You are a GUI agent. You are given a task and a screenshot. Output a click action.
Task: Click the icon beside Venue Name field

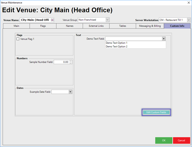click(x=53, y=20)
